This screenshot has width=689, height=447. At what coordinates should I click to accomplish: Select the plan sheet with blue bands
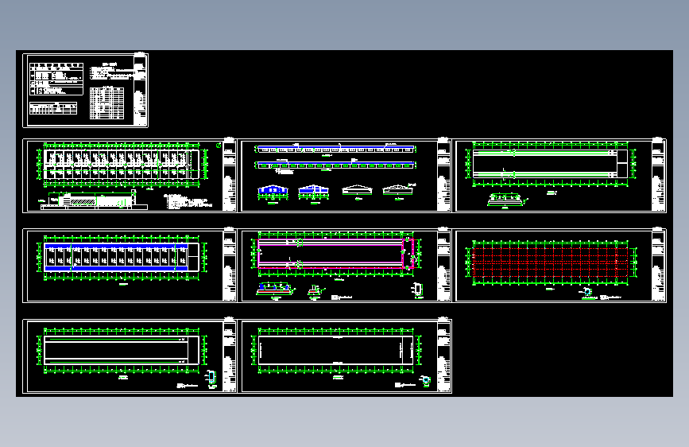[x=130, y=266]
